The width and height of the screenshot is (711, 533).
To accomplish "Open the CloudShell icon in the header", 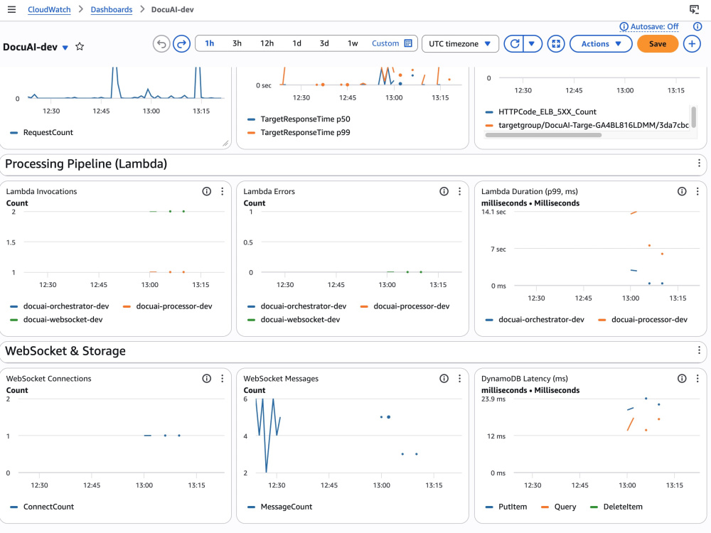I will (694, 9).
